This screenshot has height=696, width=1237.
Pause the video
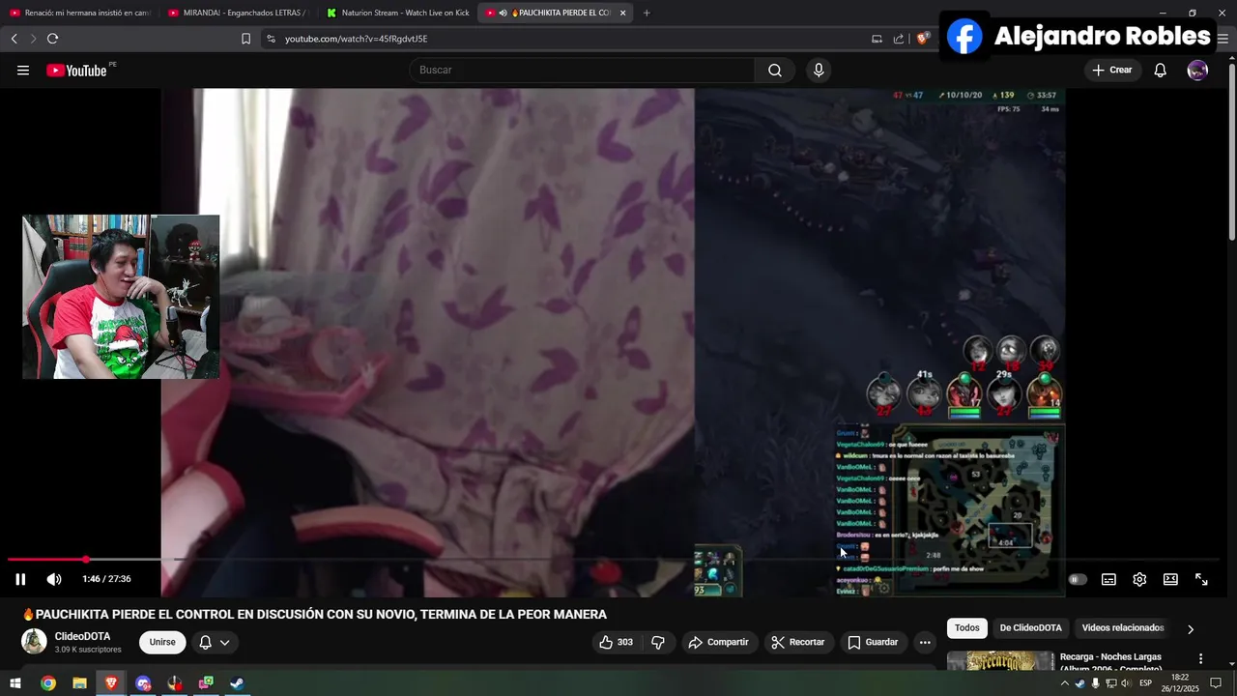(20, 579)
